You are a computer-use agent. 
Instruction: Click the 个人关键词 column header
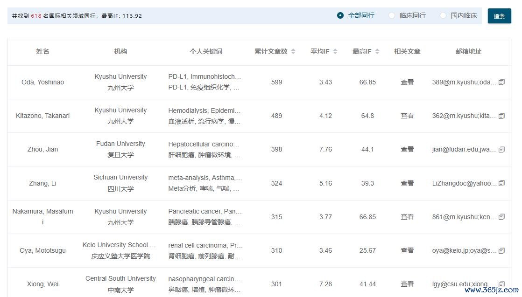click(x=206, y=52)
